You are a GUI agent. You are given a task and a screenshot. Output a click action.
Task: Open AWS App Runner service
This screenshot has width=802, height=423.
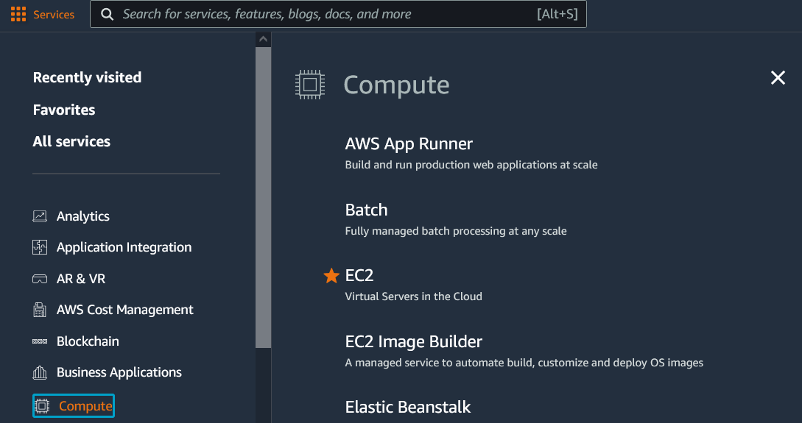pos(409,143)
